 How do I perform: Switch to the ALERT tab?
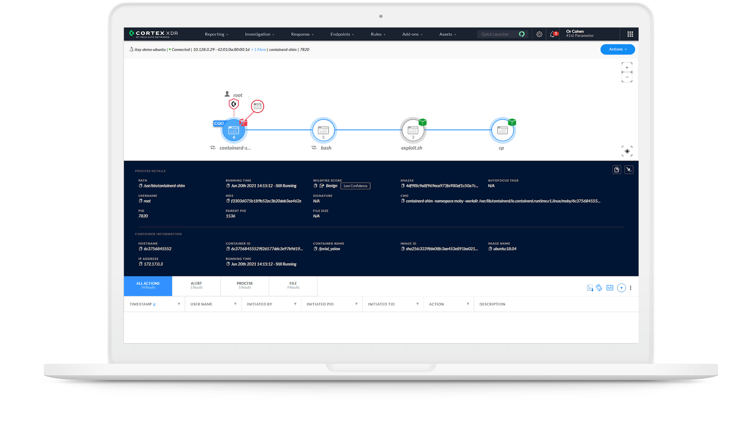(x=196, y=286)
